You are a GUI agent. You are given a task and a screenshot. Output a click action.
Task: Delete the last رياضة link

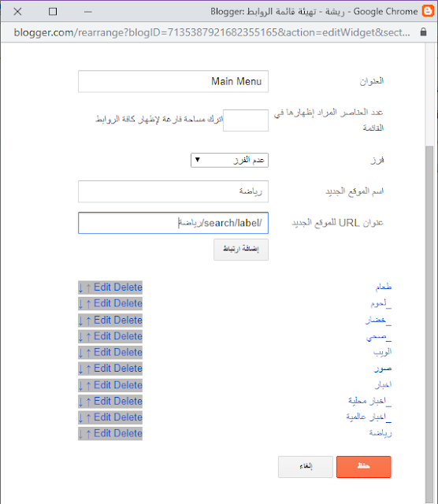point(128,433)
